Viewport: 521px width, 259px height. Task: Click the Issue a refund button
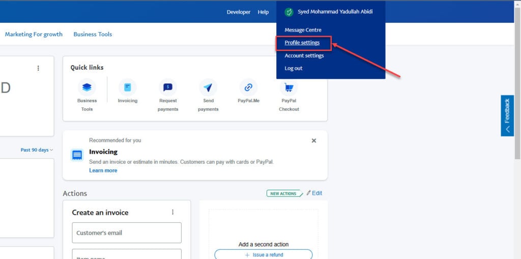[x=264, y=255]
